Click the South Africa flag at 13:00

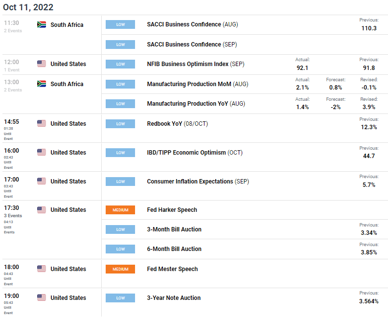point(41,84)
